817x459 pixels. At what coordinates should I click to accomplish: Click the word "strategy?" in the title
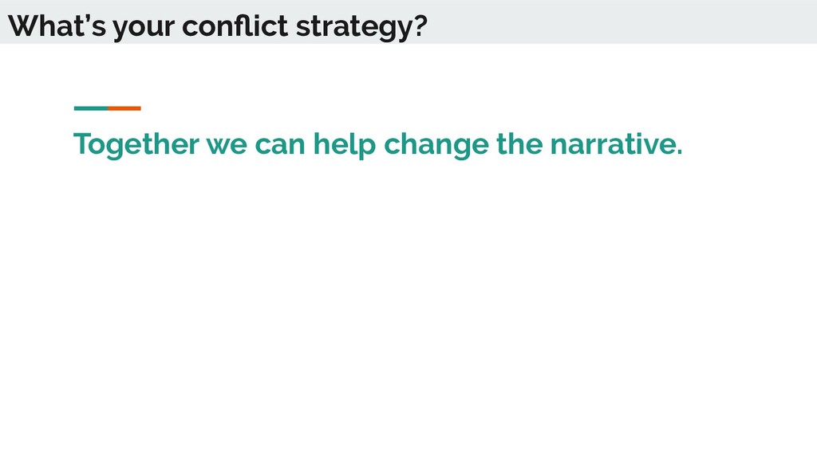click(x=361, y=27)
